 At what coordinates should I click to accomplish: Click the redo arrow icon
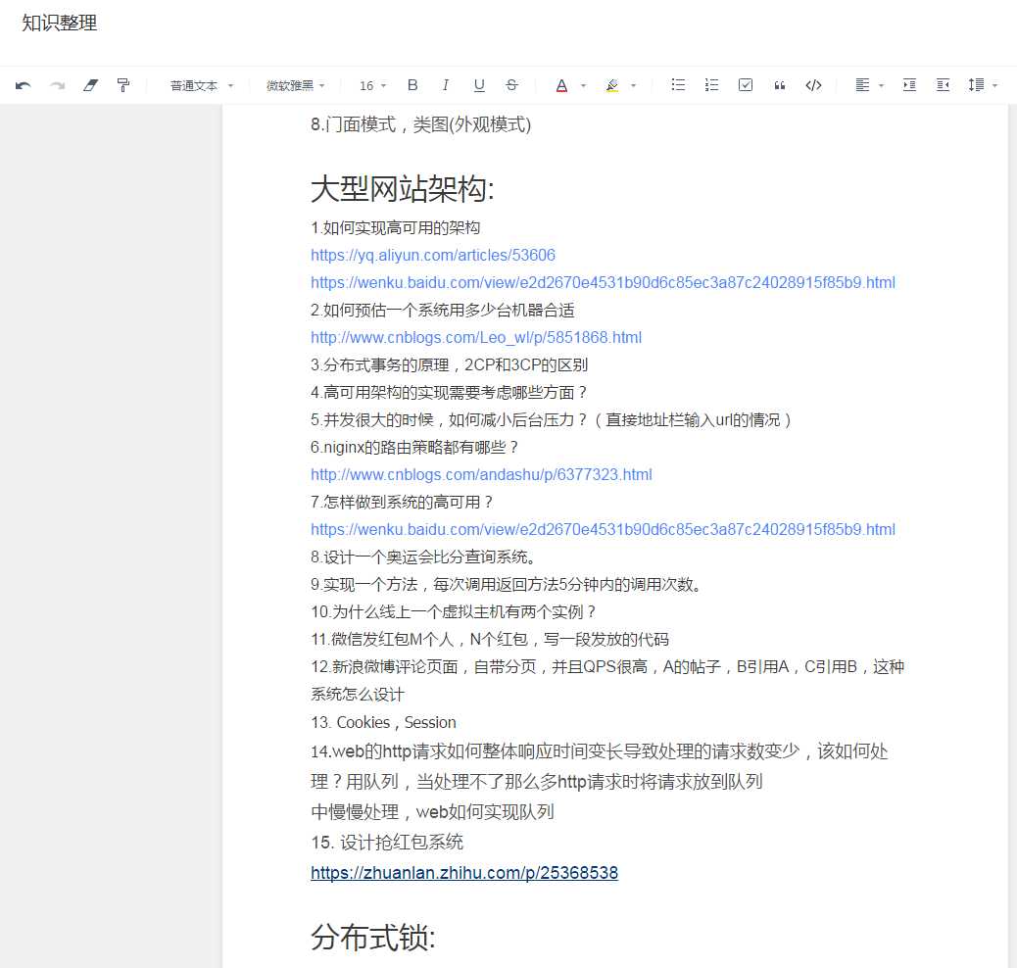58,85
